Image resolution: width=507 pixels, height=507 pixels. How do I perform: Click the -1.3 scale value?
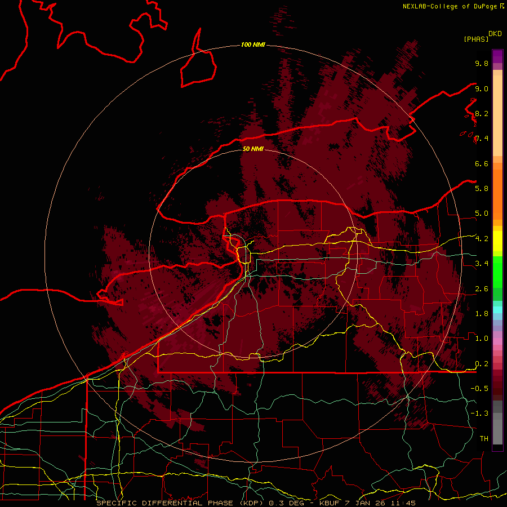coord(479,413)
